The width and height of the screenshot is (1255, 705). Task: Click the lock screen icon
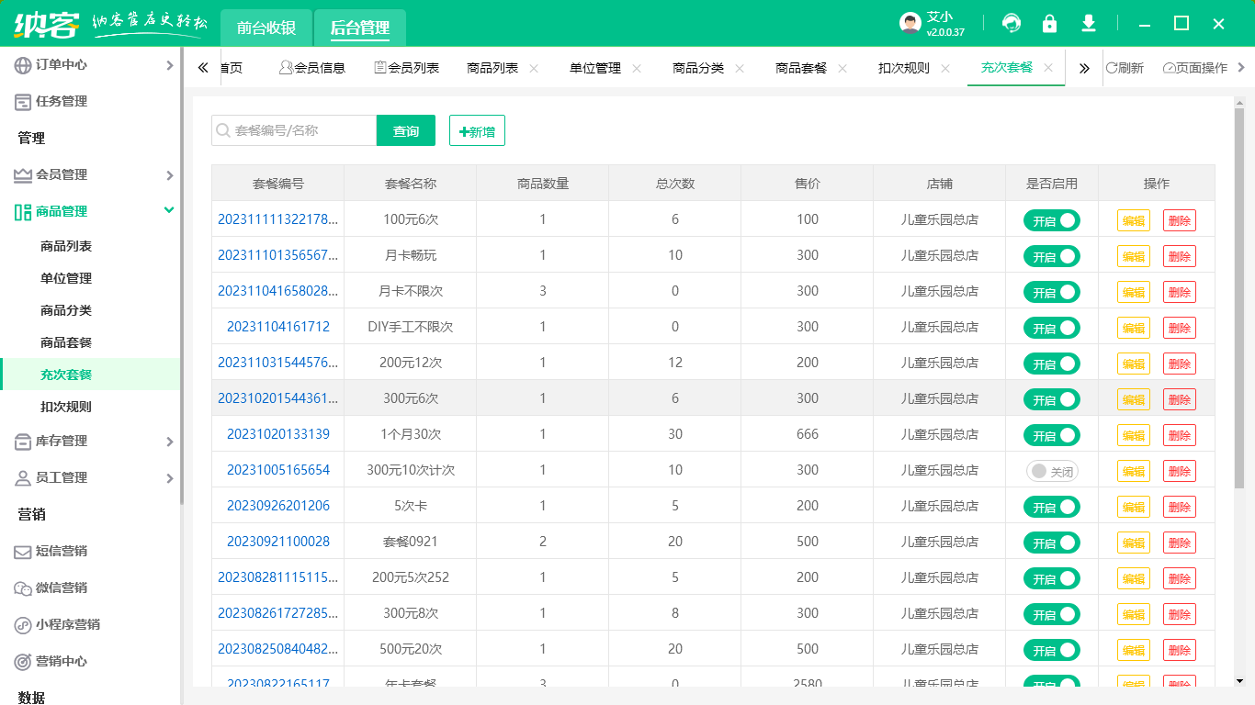click(1049, 23)
